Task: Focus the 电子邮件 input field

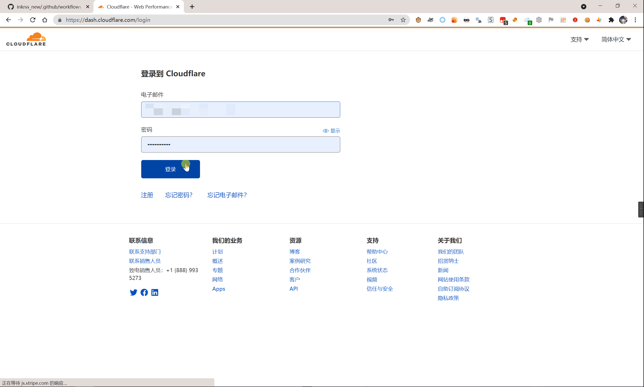Action: pos(240,110)
